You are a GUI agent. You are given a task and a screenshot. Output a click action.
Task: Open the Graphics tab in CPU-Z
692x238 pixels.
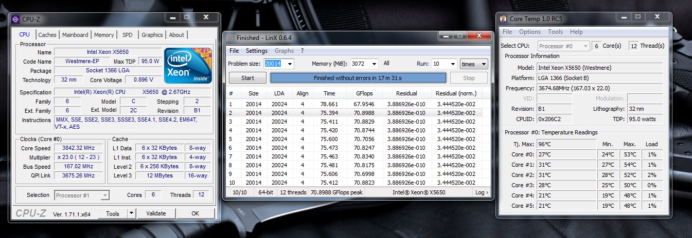click(152, 35)
